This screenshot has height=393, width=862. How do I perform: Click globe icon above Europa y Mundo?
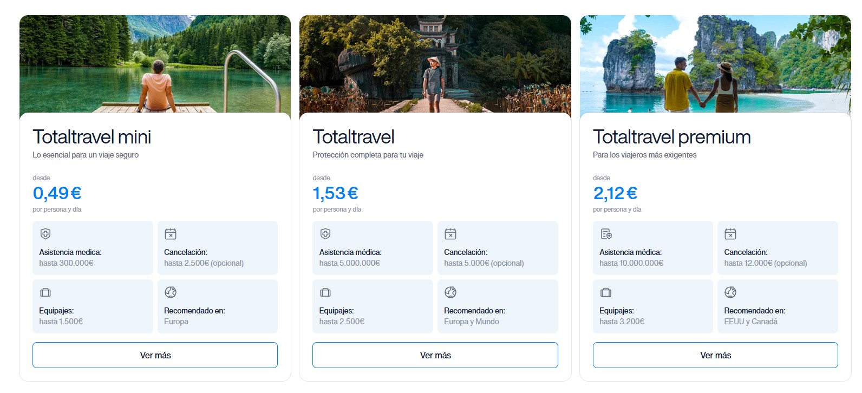(450, 292)
